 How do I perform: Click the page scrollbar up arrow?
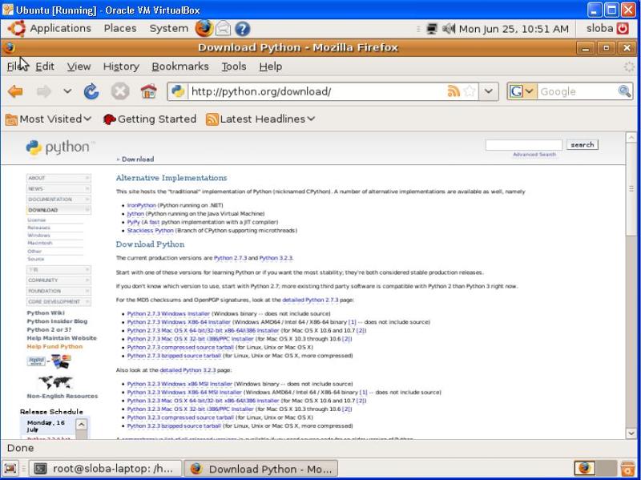[631, 138]
